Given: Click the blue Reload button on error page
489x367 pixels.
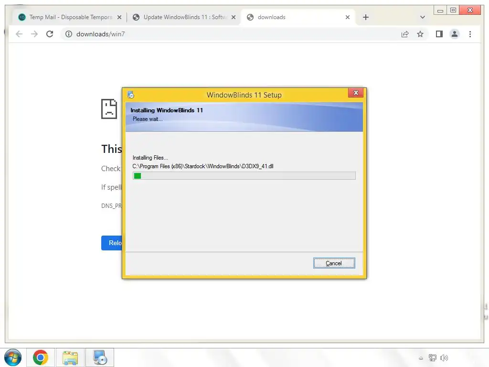Looking at the screenshot, I should coord(112,243).
